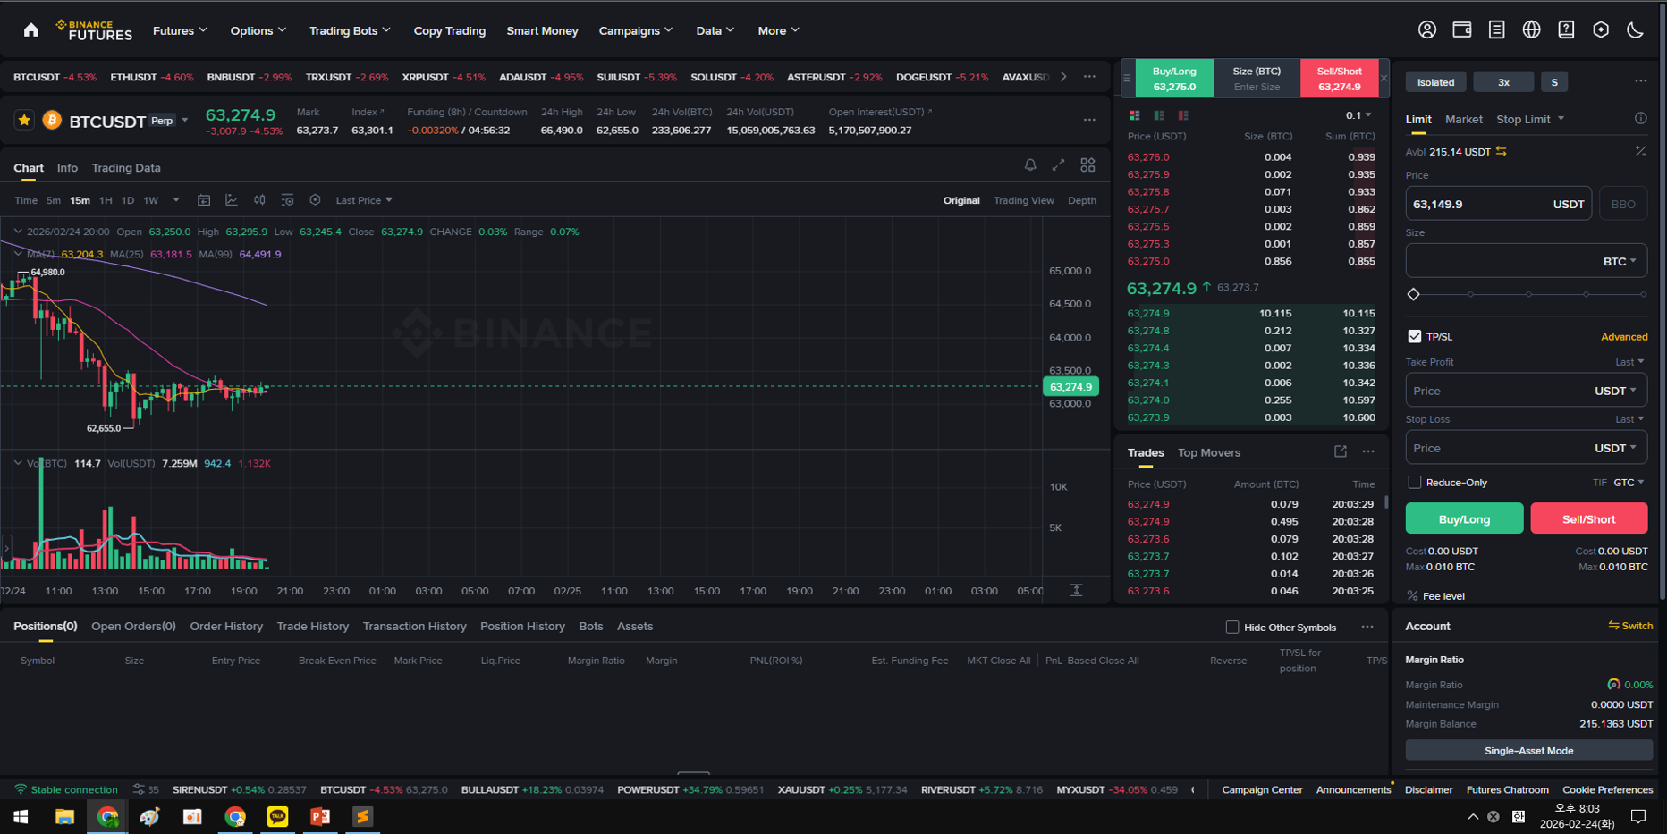This screenshot has height=834, width=1667.
Task: Collapse the MA indicator row
Action: point(18,254)
